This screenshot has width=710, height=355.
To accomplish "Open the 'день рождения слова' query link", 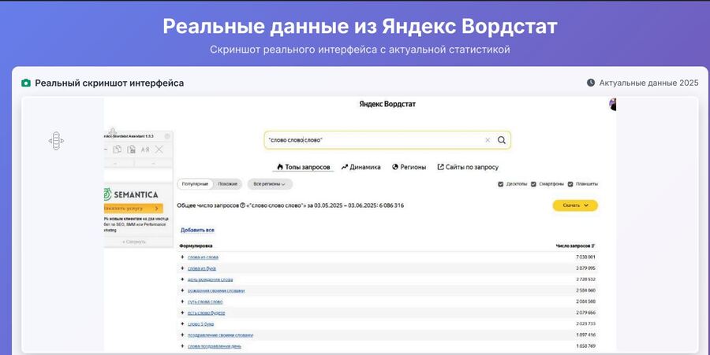I will coord(210,279).
